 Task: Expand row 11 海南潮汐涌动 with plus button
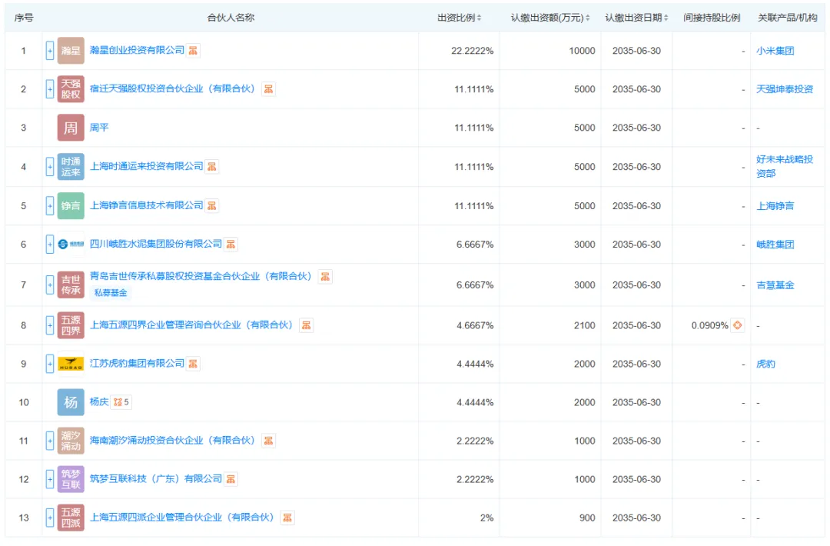[50, 441]
